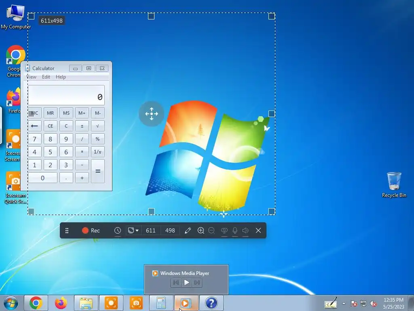Play in Windows Media Player preview
Screen dimensions: 414x311
[x=186, y=282]
